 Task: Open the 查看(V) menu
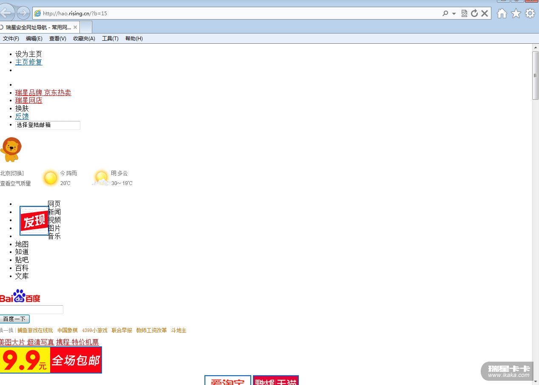point(58,39)
